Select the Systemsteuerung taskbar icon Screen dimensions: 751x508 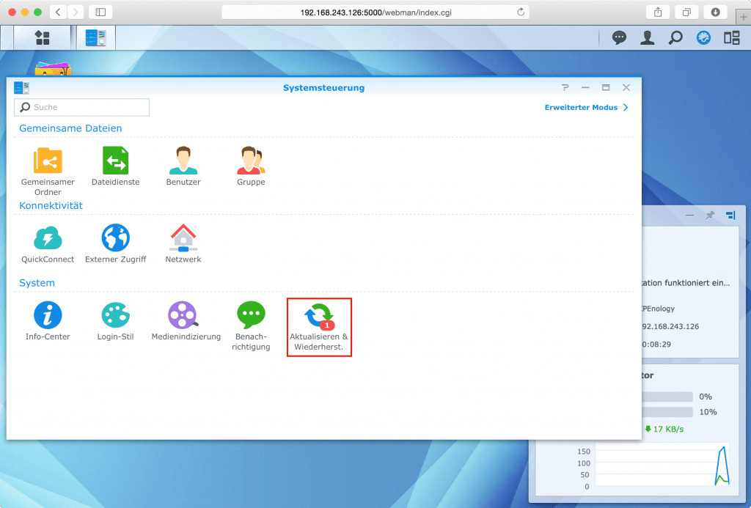[x=96, y=38]
